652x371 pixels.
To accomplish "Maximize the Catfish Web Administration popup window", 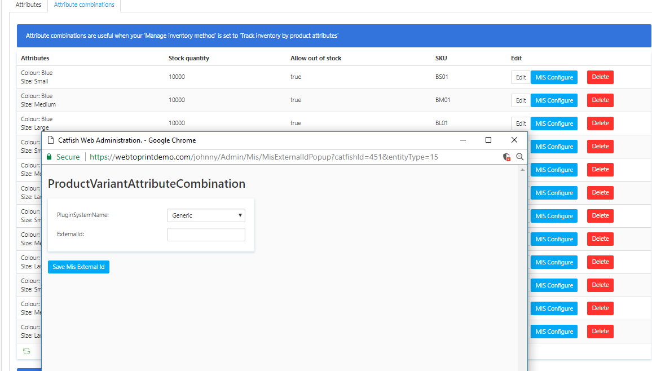I will coord(488,140).
